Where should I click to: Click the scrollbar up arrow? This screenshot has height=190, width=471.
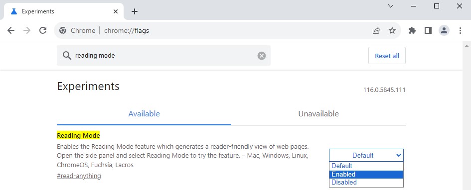(x=467, y=46)
